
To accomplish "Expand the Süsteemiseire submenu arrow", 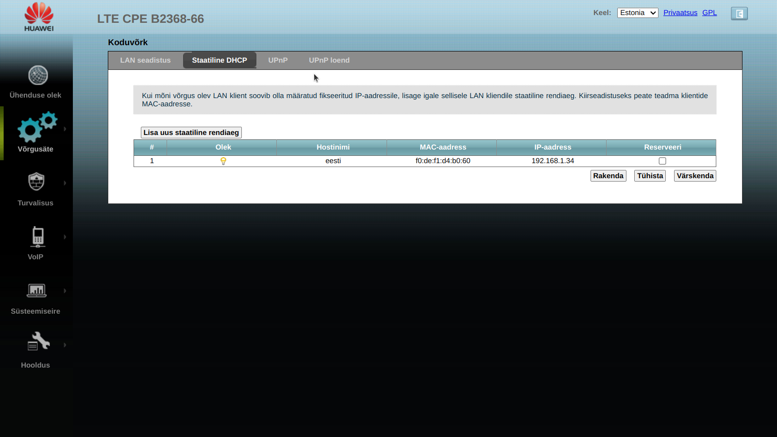I will coord(65,291).
